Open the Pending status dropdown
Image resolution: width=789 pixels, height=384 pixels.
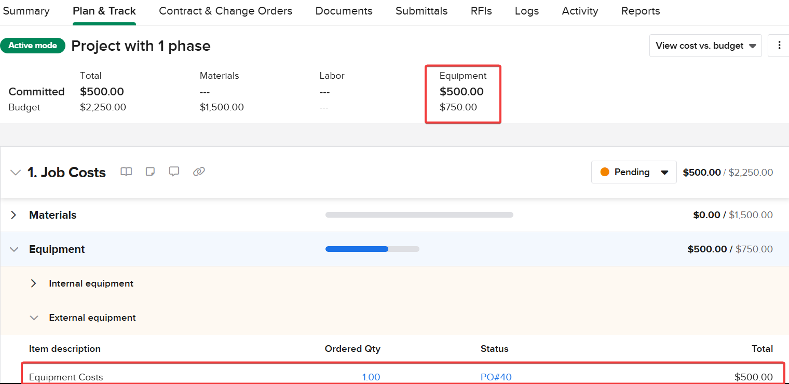click(x=634, y=172)
